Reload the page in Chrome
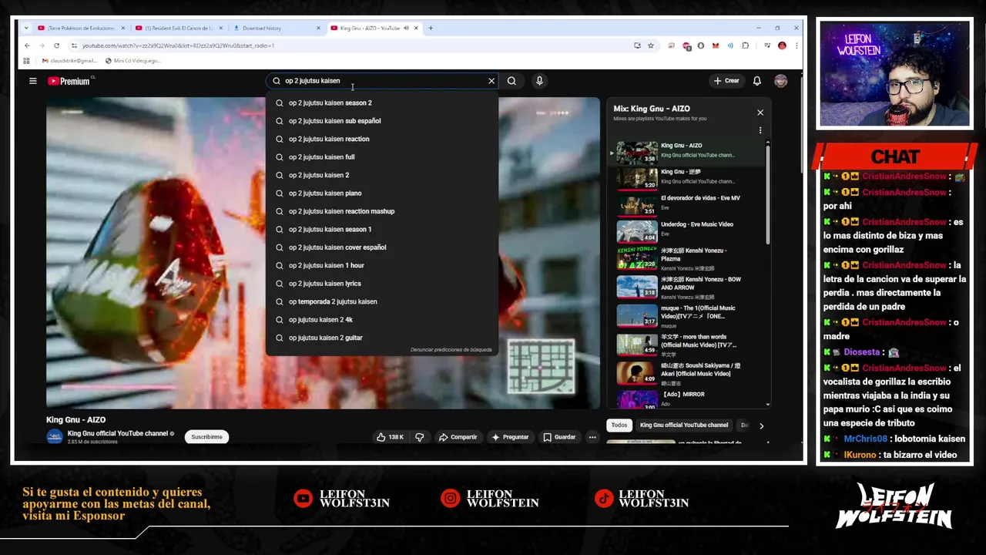This screenshot has width=986, height=555. point(56,45)
